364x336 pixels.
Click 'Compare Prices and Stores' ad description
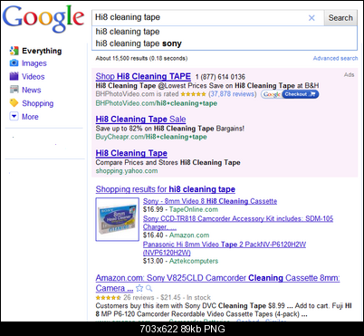coord(168,162)
